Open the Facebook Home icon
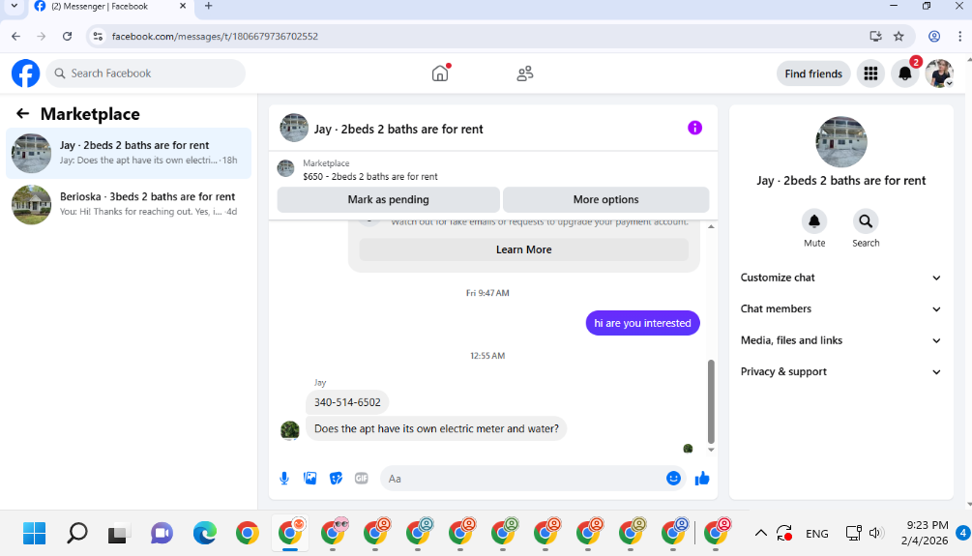This screenshot has height=556, width=972. coord(440,73)
